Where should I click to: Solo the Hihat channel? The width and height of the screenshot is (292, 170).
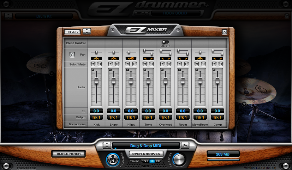pos(128,64)
